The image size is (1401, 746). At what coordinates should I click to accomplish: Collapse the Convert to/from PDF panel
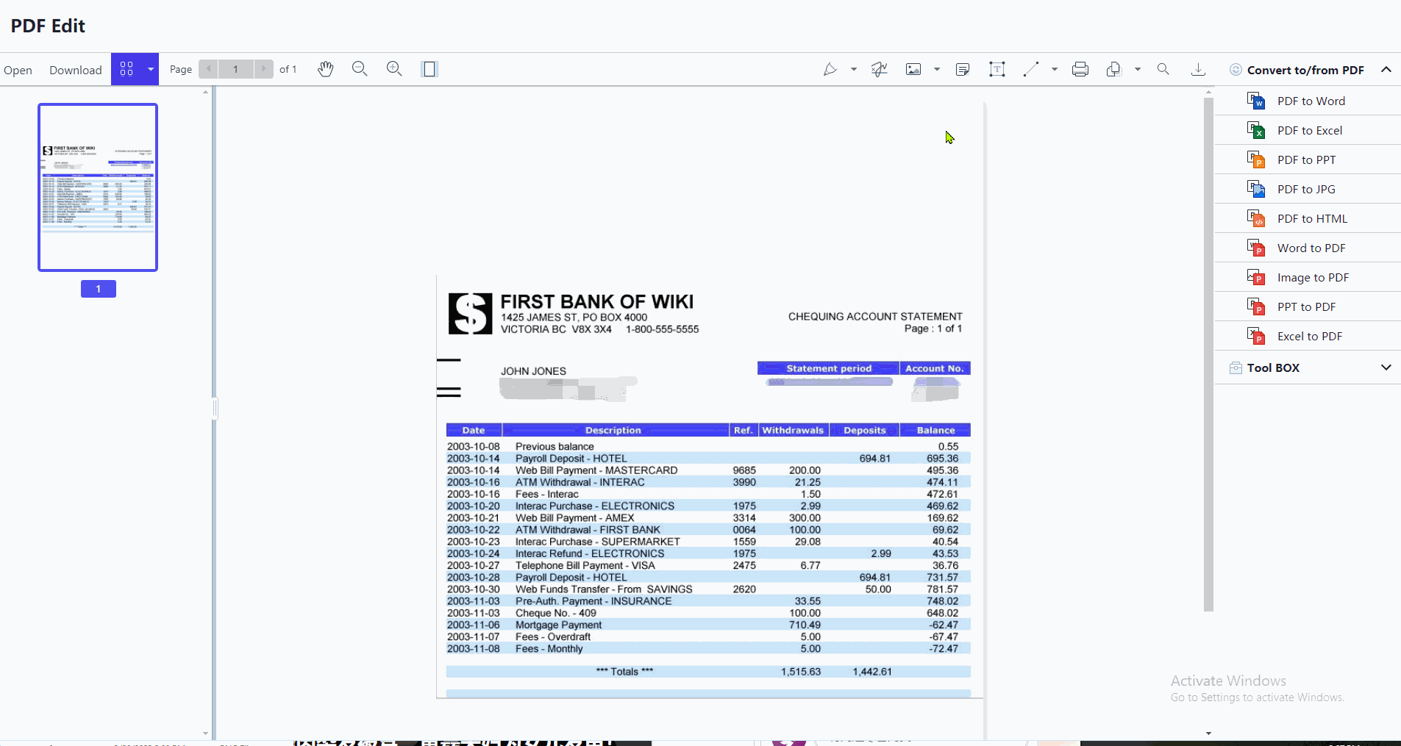tap(1388, 70)
